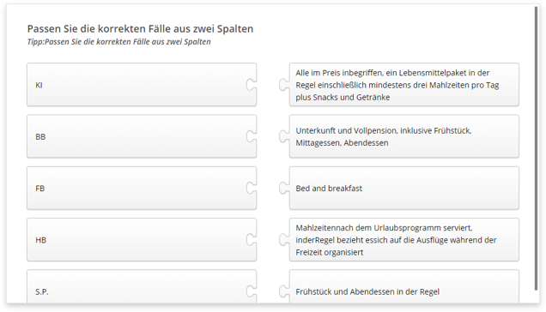The width and height of the screenshot is (546, 312).
Task: Select the KI matching card
Action: pos(142,85)
